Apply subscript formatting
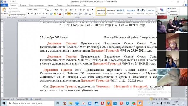188x106 pixels. (x=43, y=14)
